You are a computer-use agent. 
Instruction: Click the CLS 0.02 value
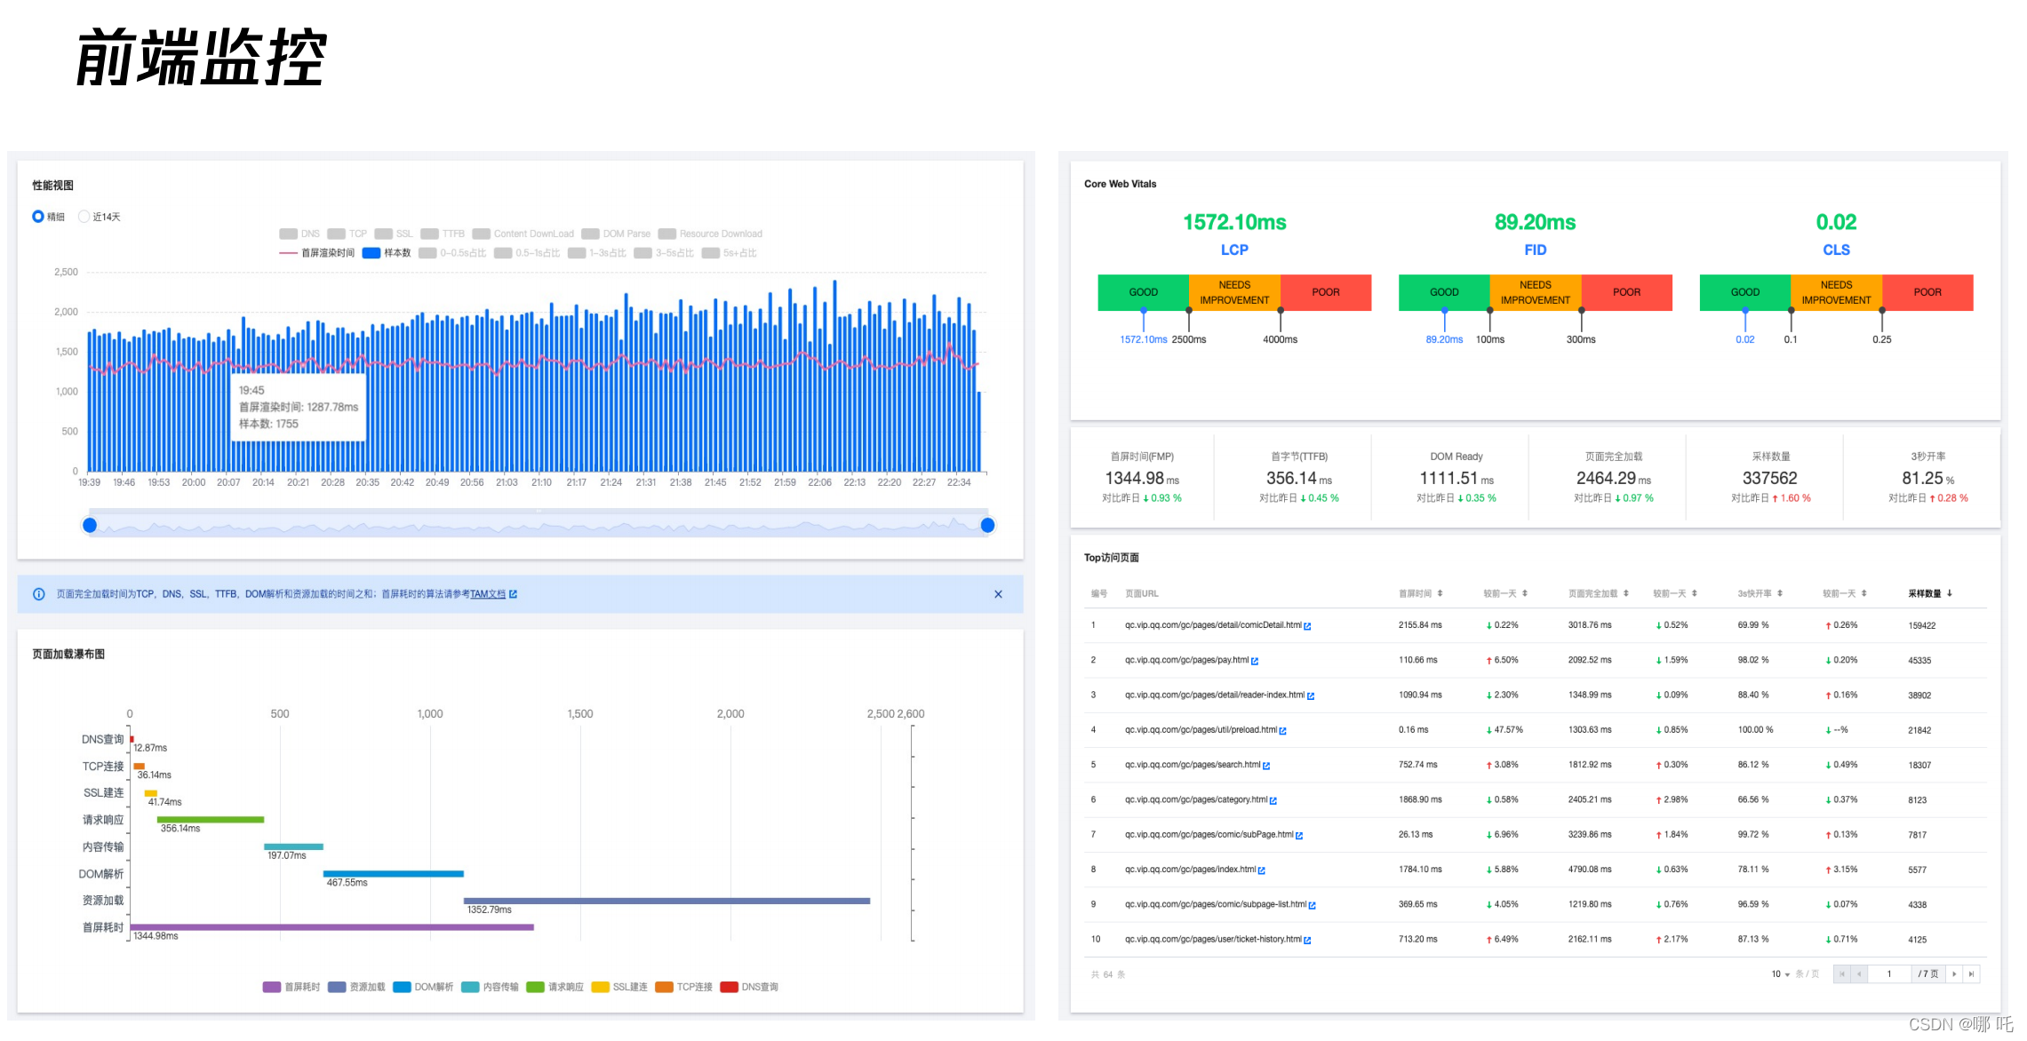click(x=1836, y=222)
